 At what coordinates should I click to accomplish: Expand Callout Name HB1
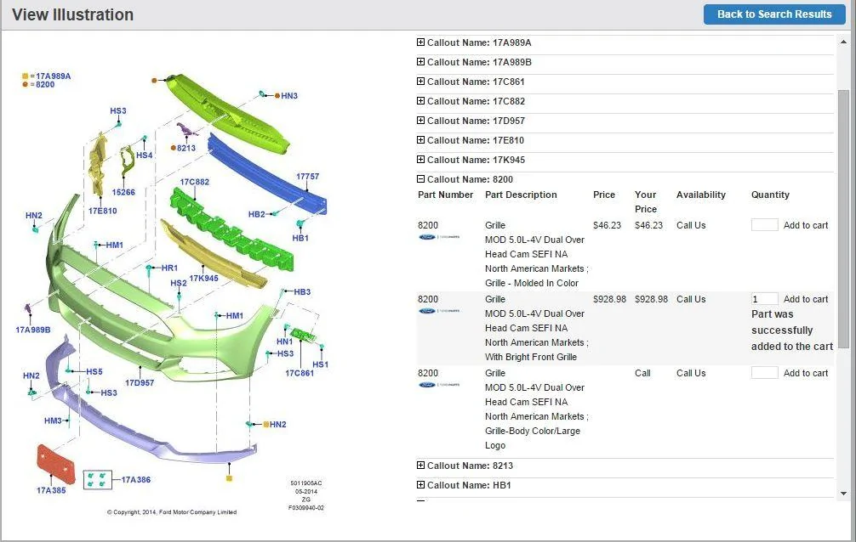pos(420,485)
